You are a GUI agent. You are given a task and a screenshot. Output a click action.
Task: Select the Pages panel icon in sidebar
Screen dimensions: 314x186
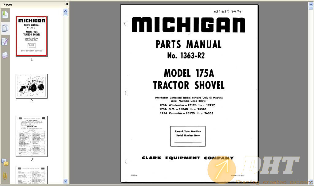pos(5,28)
